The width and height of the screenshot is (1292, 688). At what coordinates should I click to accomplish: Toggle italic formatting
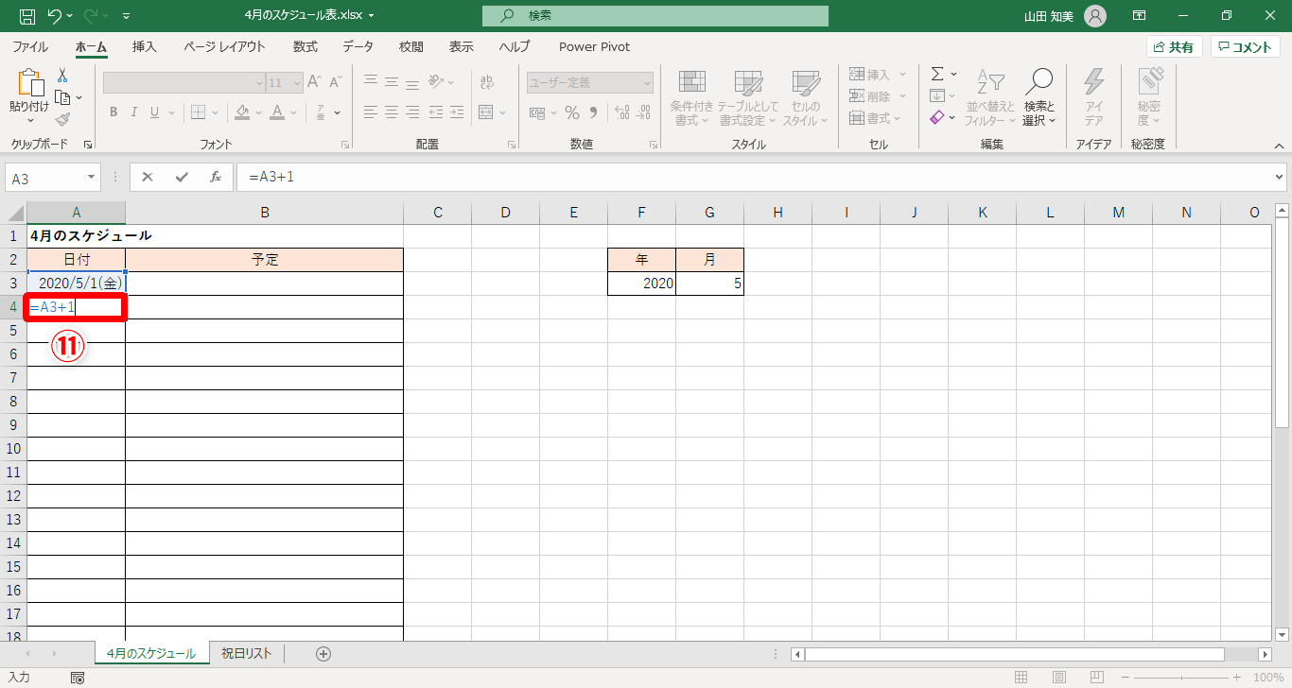click(133, 112)
